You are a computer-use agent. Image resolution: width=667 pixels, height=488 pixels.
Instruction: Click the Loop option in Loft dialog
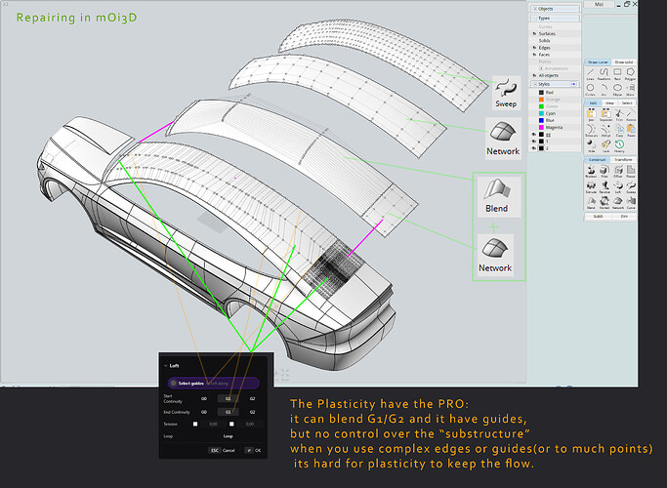click(x=228, y=436)
